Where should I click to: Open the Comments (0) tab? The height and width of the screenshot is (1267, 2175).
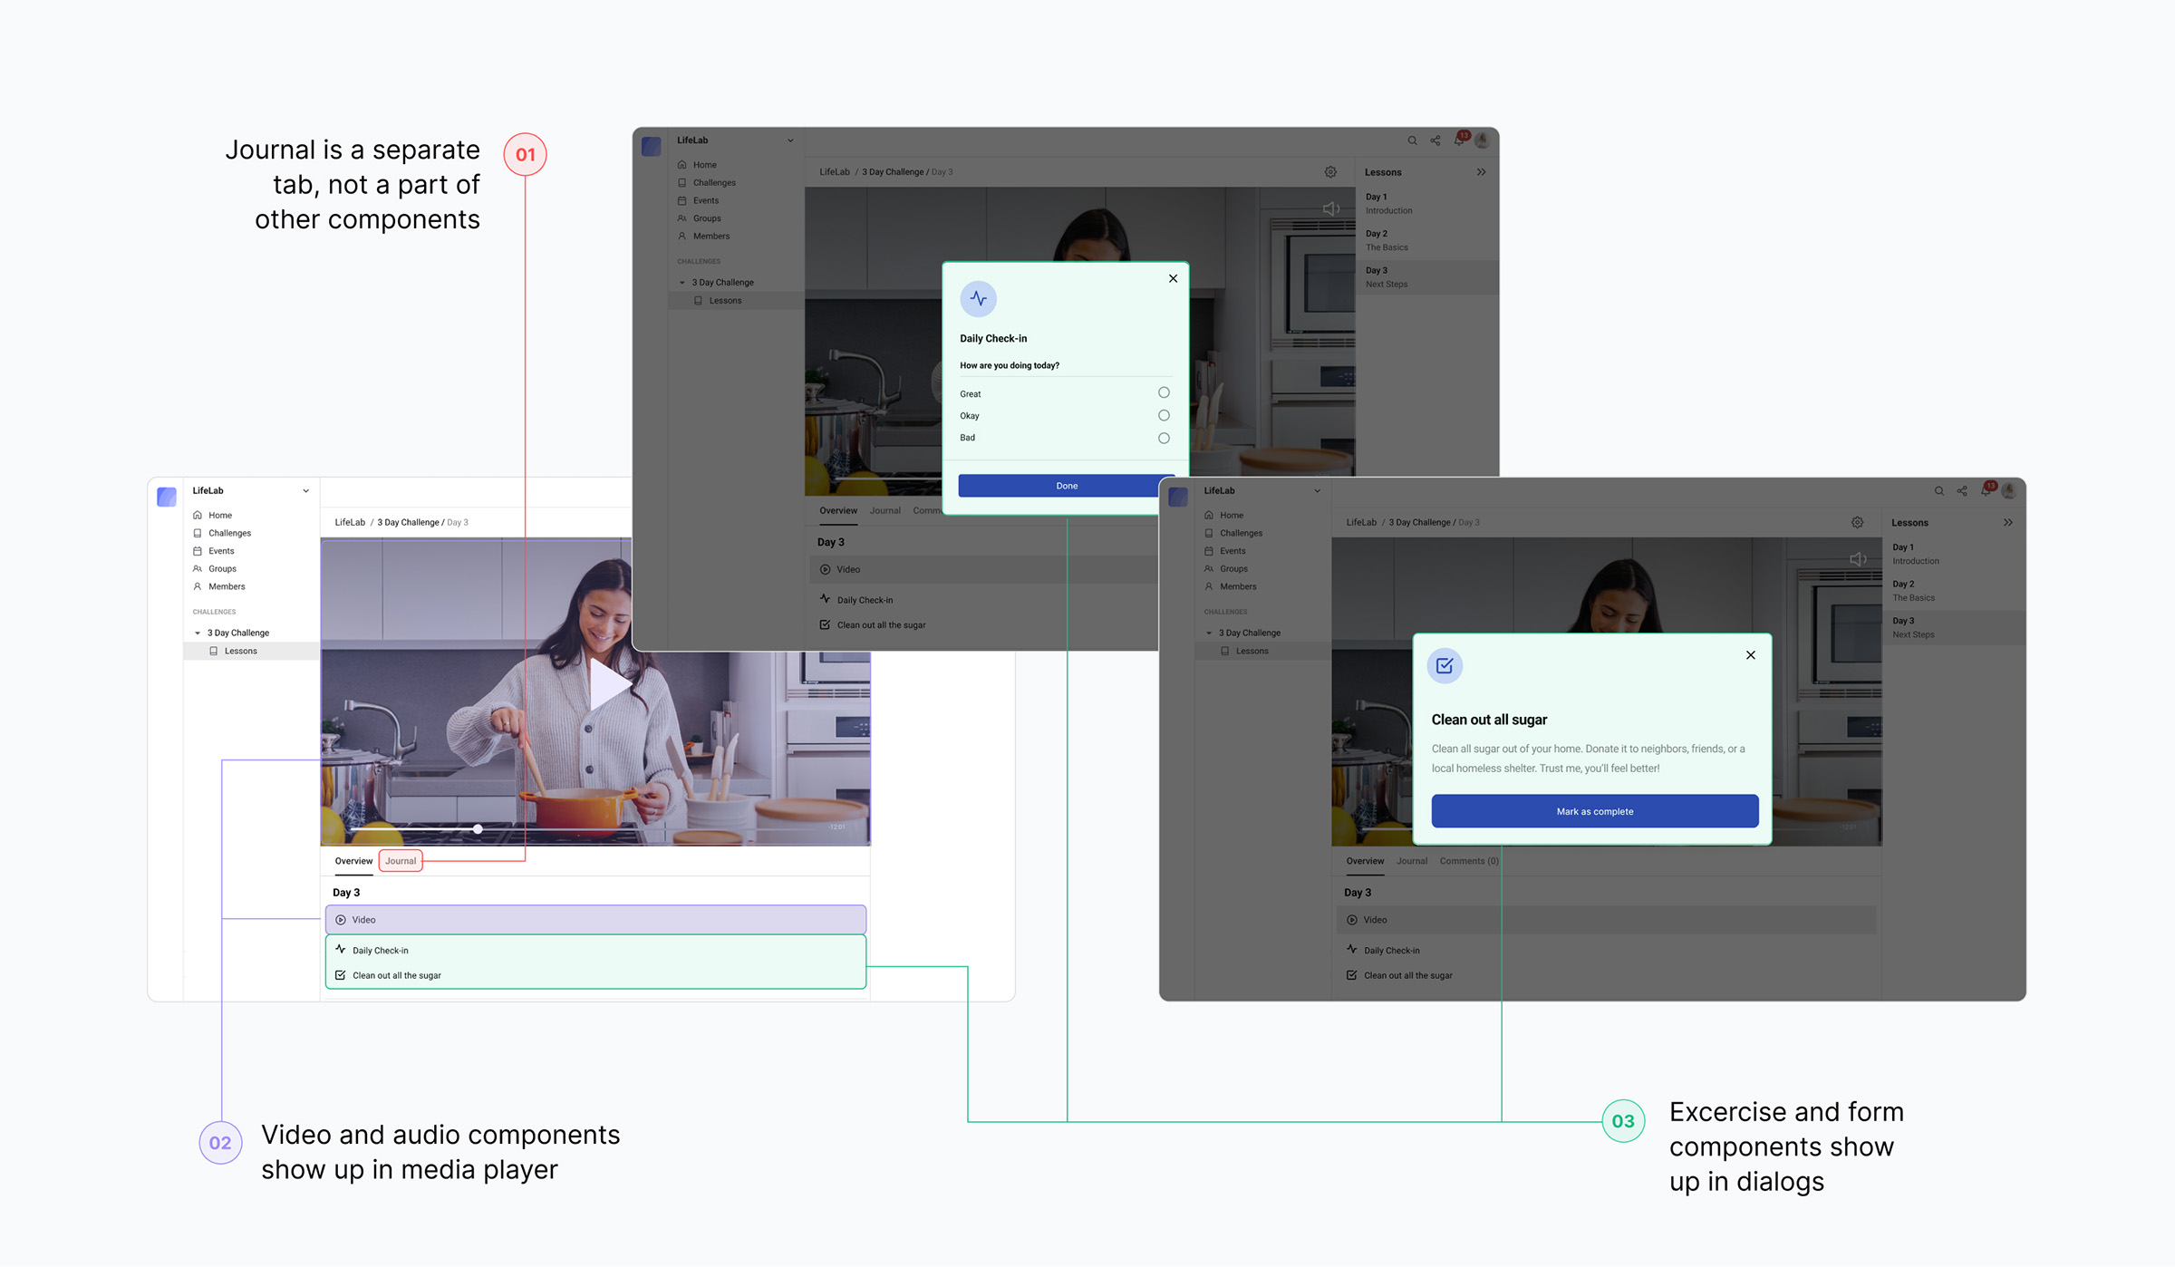click(x=1468, y=861)
